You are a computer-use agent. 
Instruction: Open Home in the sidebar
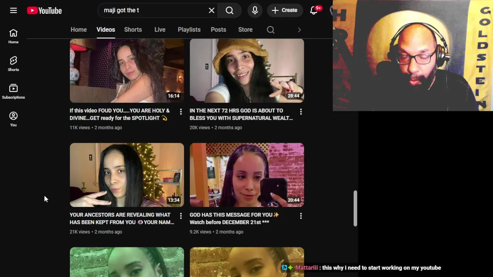pyautogui.click(x=13, y=36)
